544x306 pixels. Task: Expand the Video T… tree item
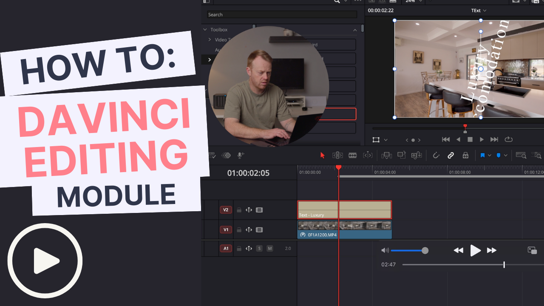point(210,40)
